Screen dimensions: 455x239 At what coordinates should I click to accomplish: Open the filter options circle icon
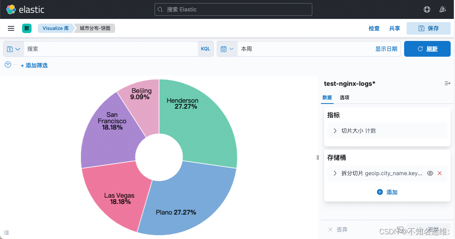tap(7, 65)
